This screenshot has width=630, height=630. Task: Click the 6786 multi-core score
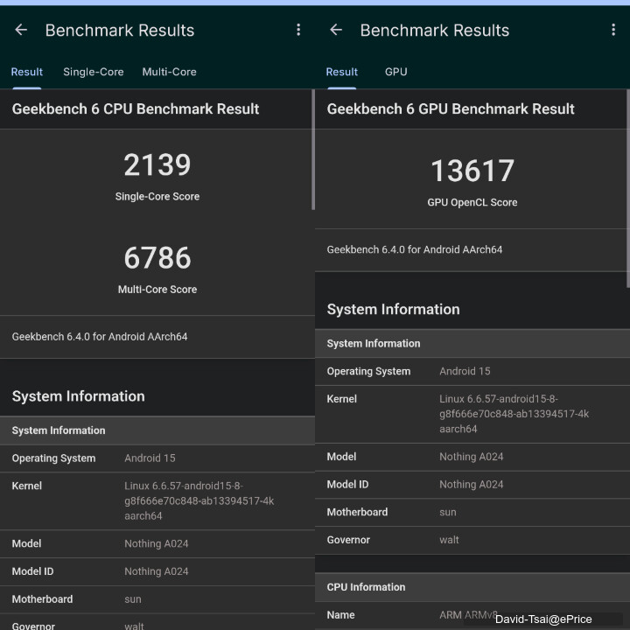point(157,258)
